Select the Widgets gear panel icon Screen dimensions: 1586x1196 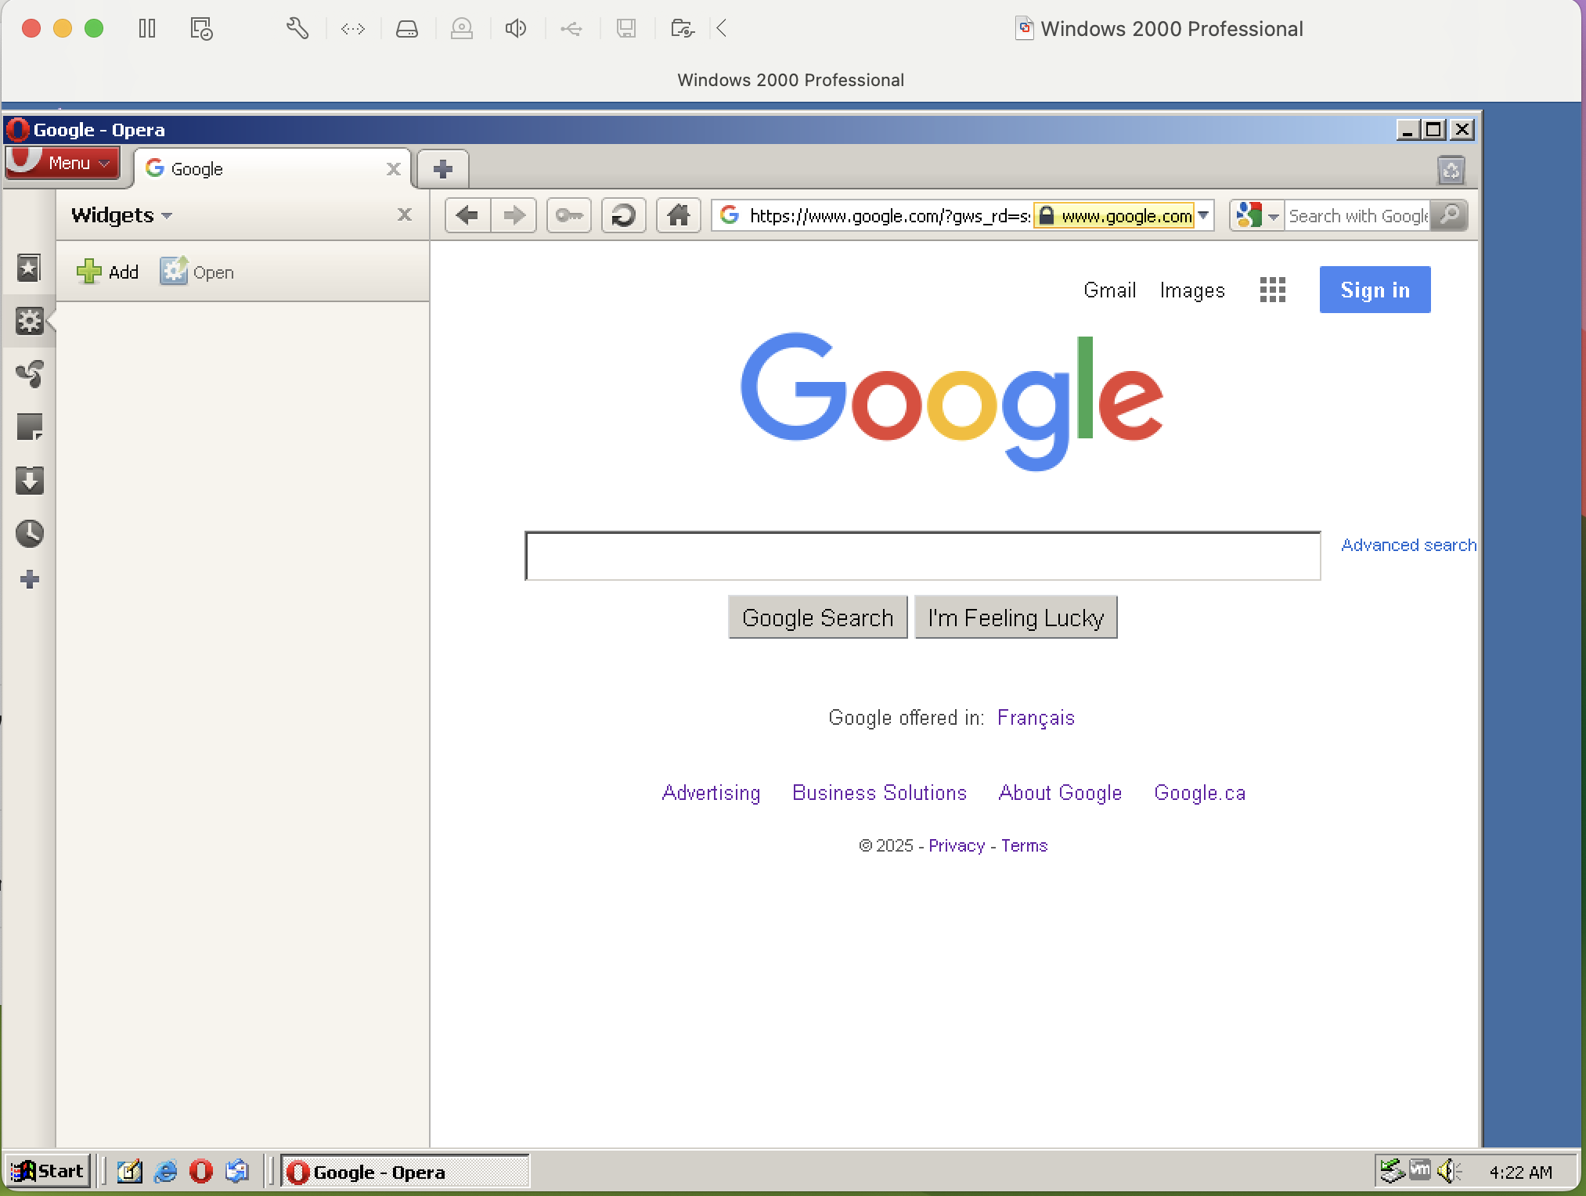click(29, 321)
